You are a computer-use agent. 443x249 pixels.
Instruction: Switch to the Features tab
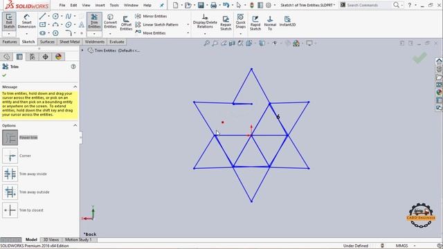point(9,41)
